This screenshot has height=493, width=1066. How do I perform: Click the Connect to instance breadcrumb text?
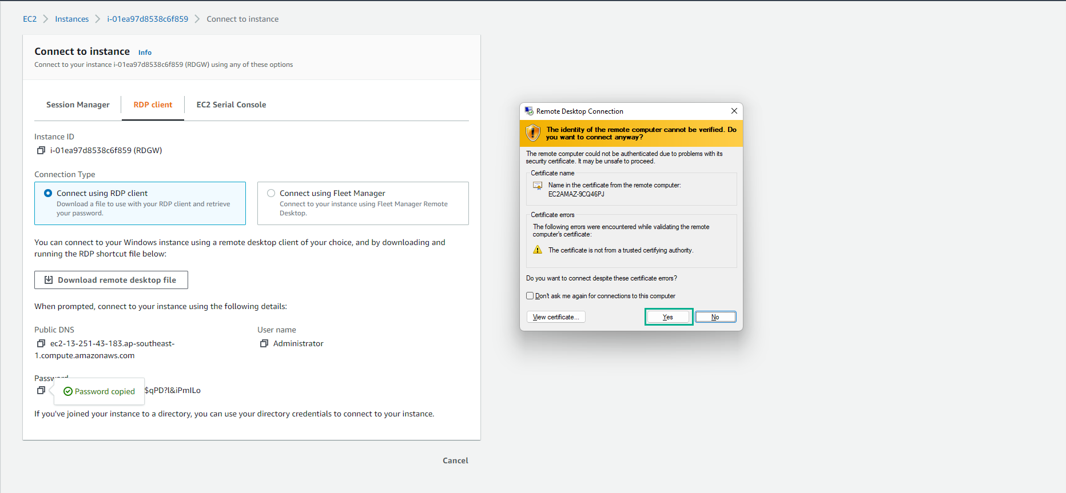(242, 19)
